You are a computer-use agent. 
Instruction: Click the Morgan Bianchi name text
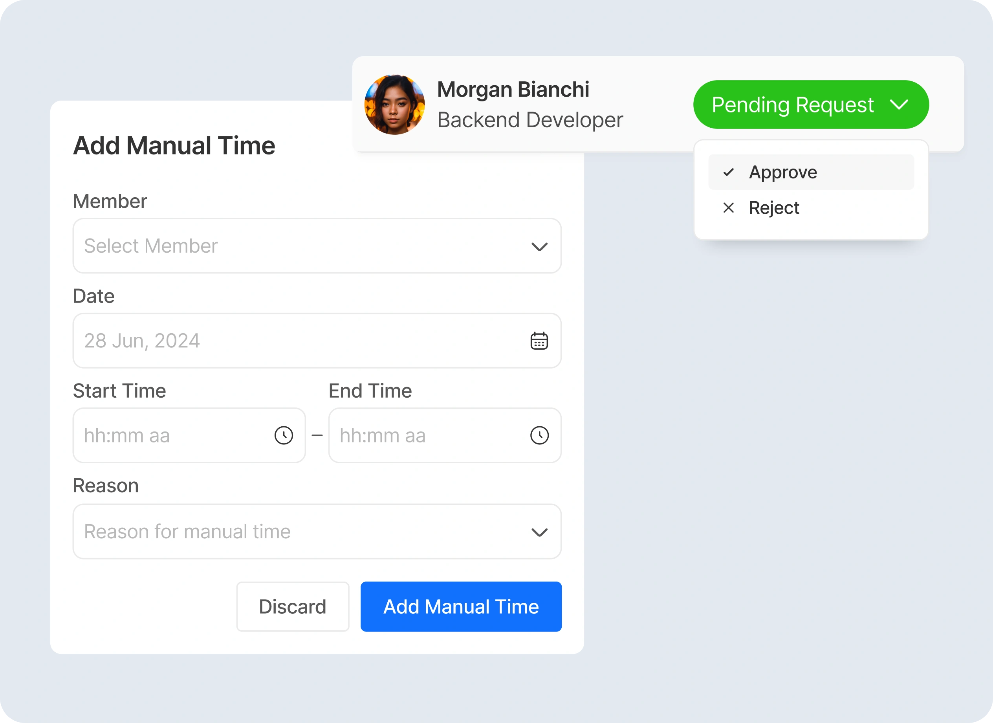[513, 89]
